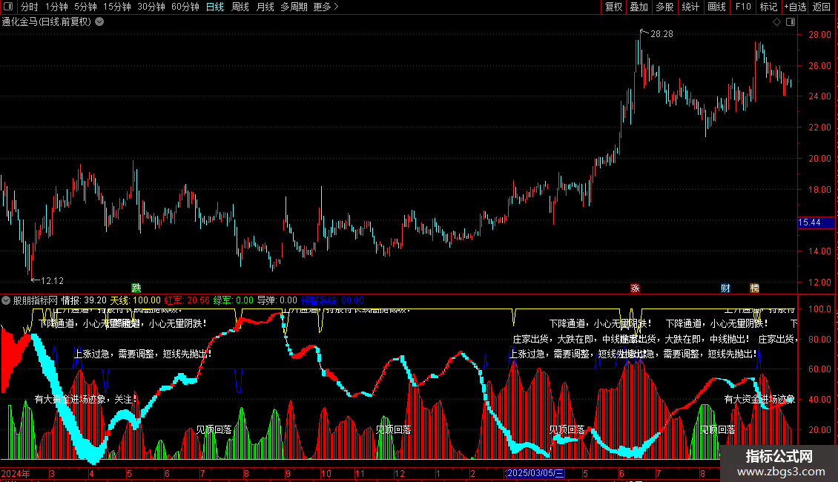Viewport: 838px width, 482px height.
Task: Open the dropdown next to 通化金马 title
Action: click(99, 22)
